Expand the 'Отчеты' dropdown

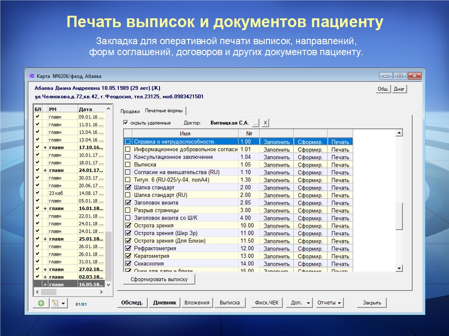[x=330, y=303]
